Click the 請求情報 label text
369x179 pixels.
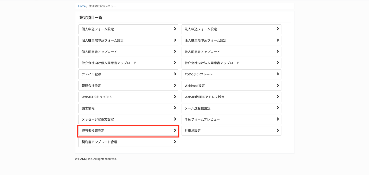tap(88, 108)
